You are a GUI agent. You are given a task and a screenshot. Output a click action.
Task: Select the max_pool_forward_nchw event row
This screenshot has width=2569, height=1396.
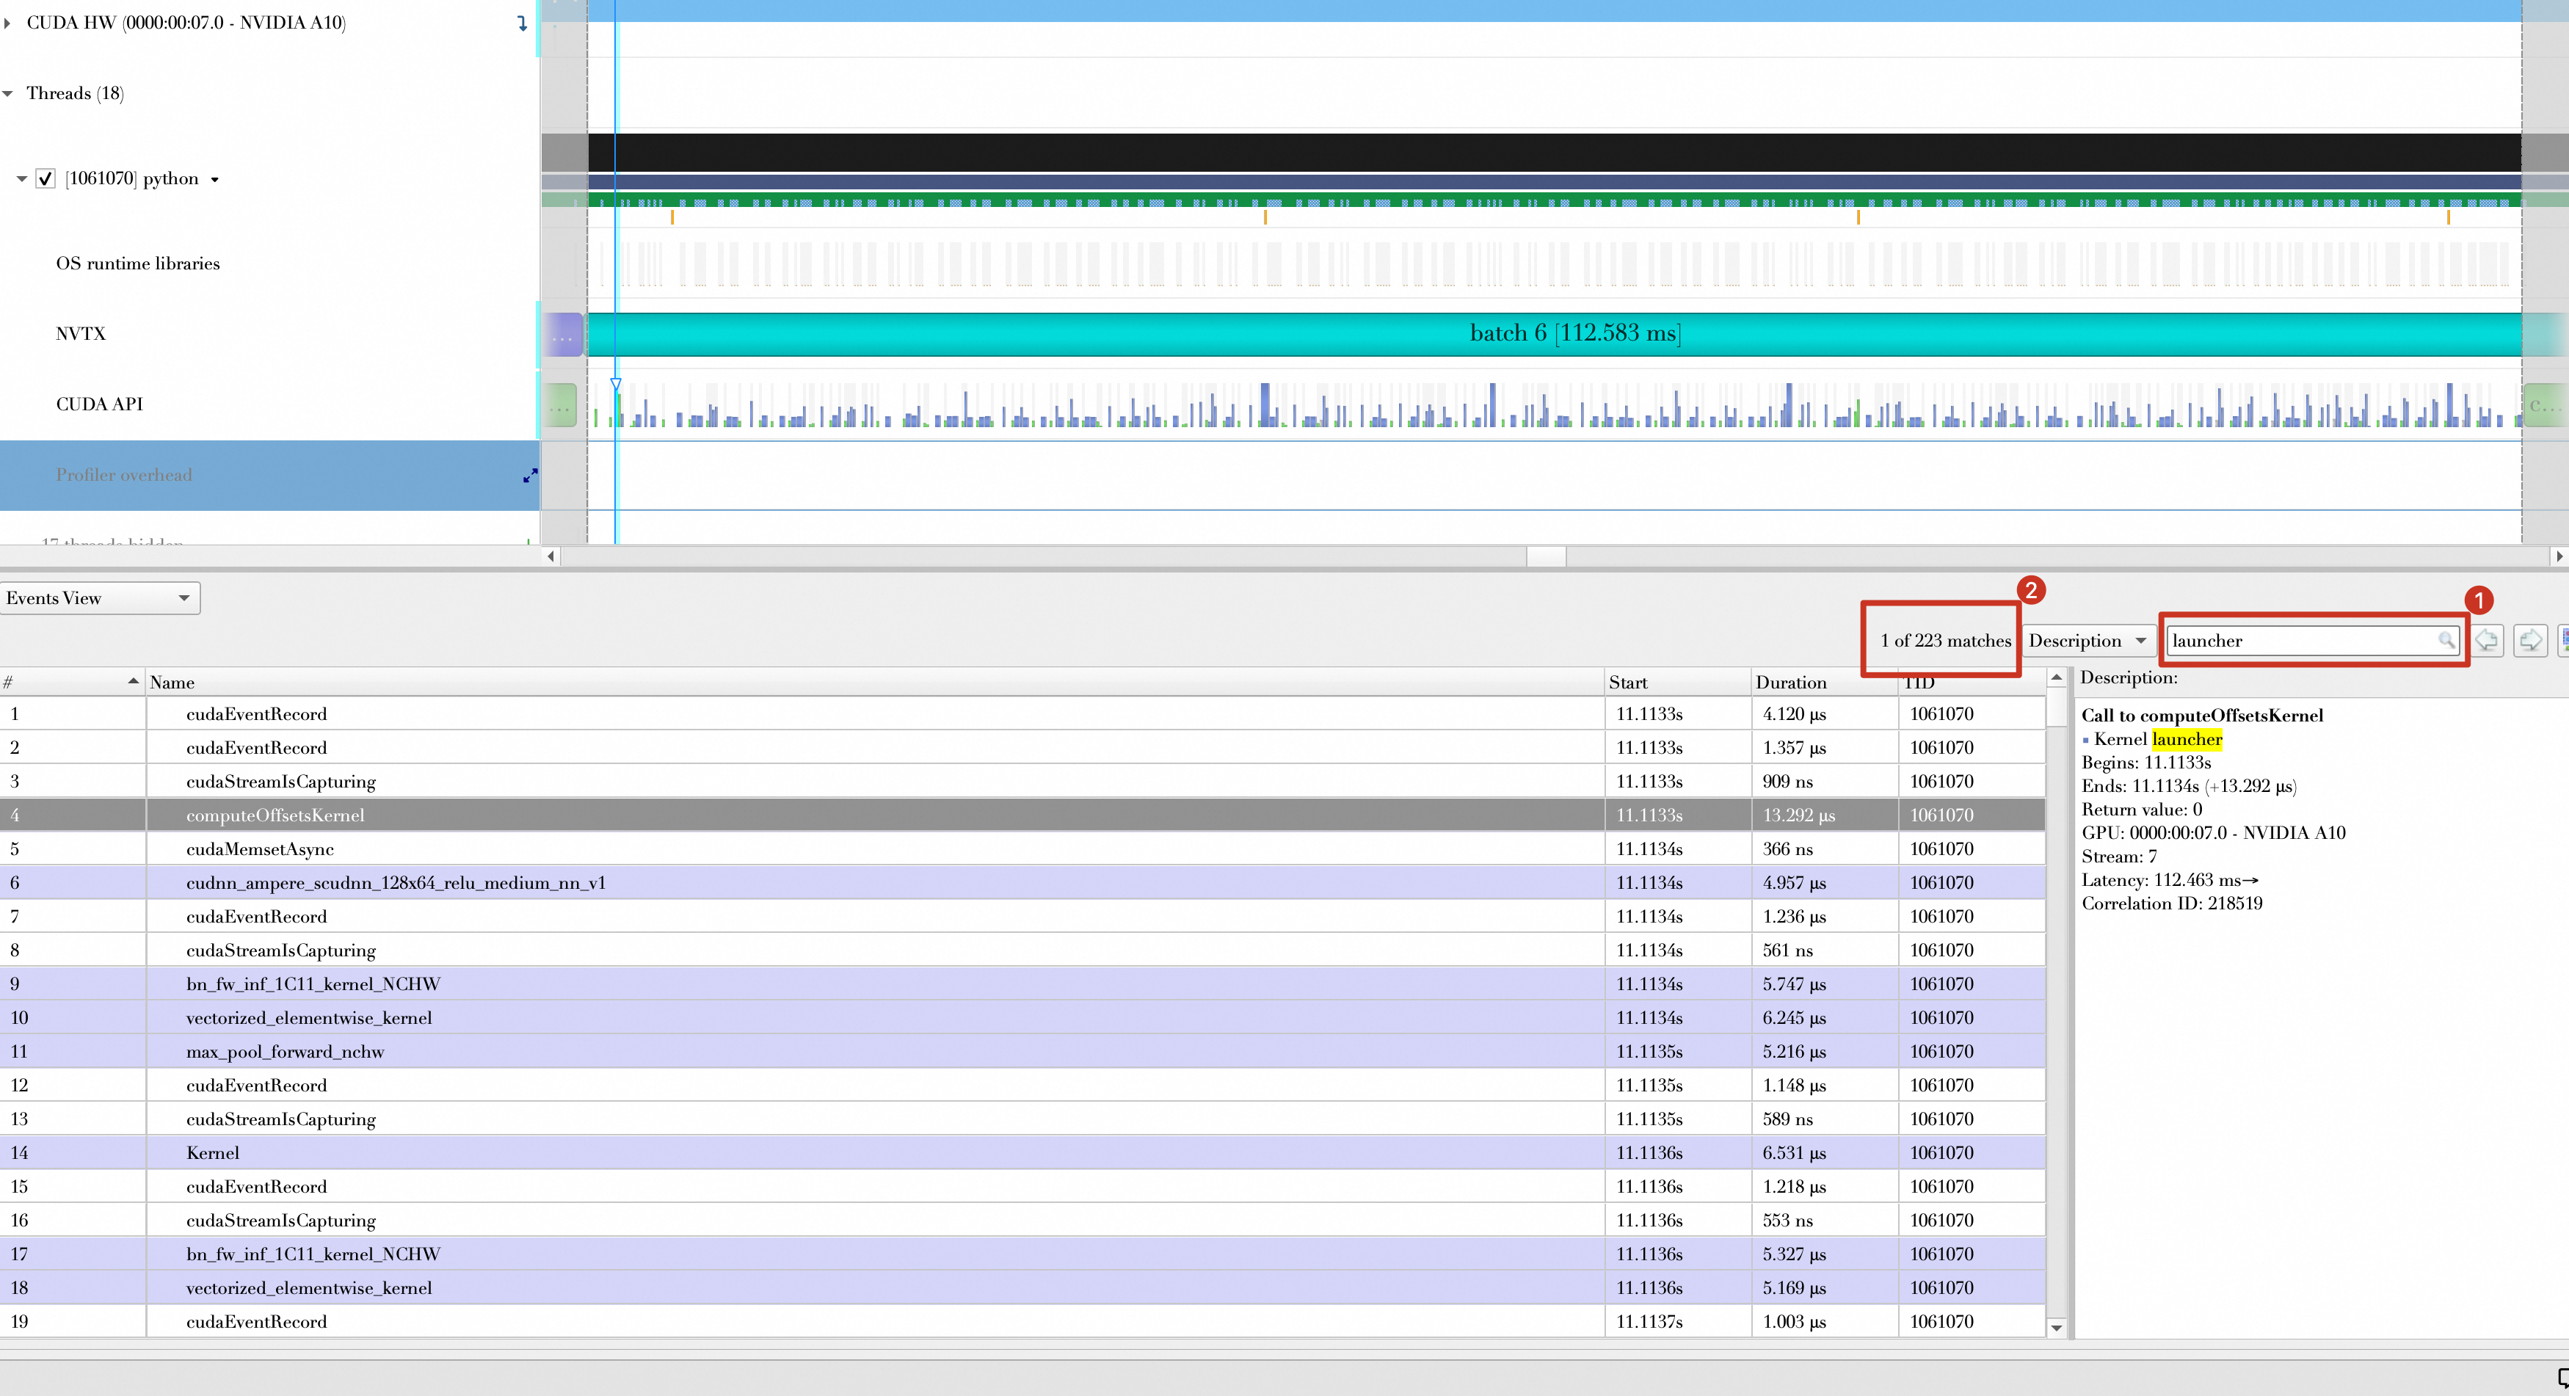coord(284,1051)
